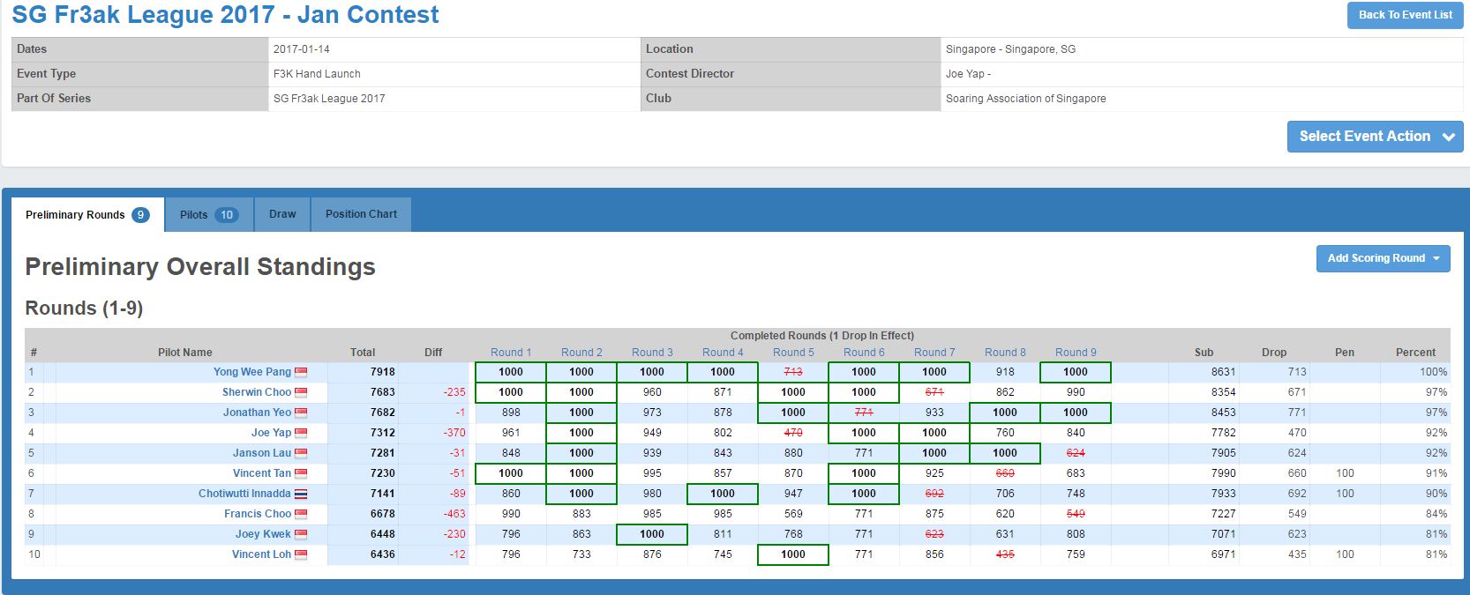Screen dimensions: 1470x595
Task: Click Vincent Tan's pilot name
Action: pyautogui.click(x=261, y=473)
